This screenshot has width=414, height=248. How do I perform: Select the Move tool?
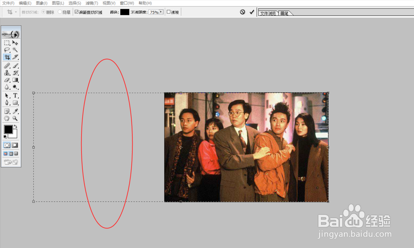coord(15,43)
